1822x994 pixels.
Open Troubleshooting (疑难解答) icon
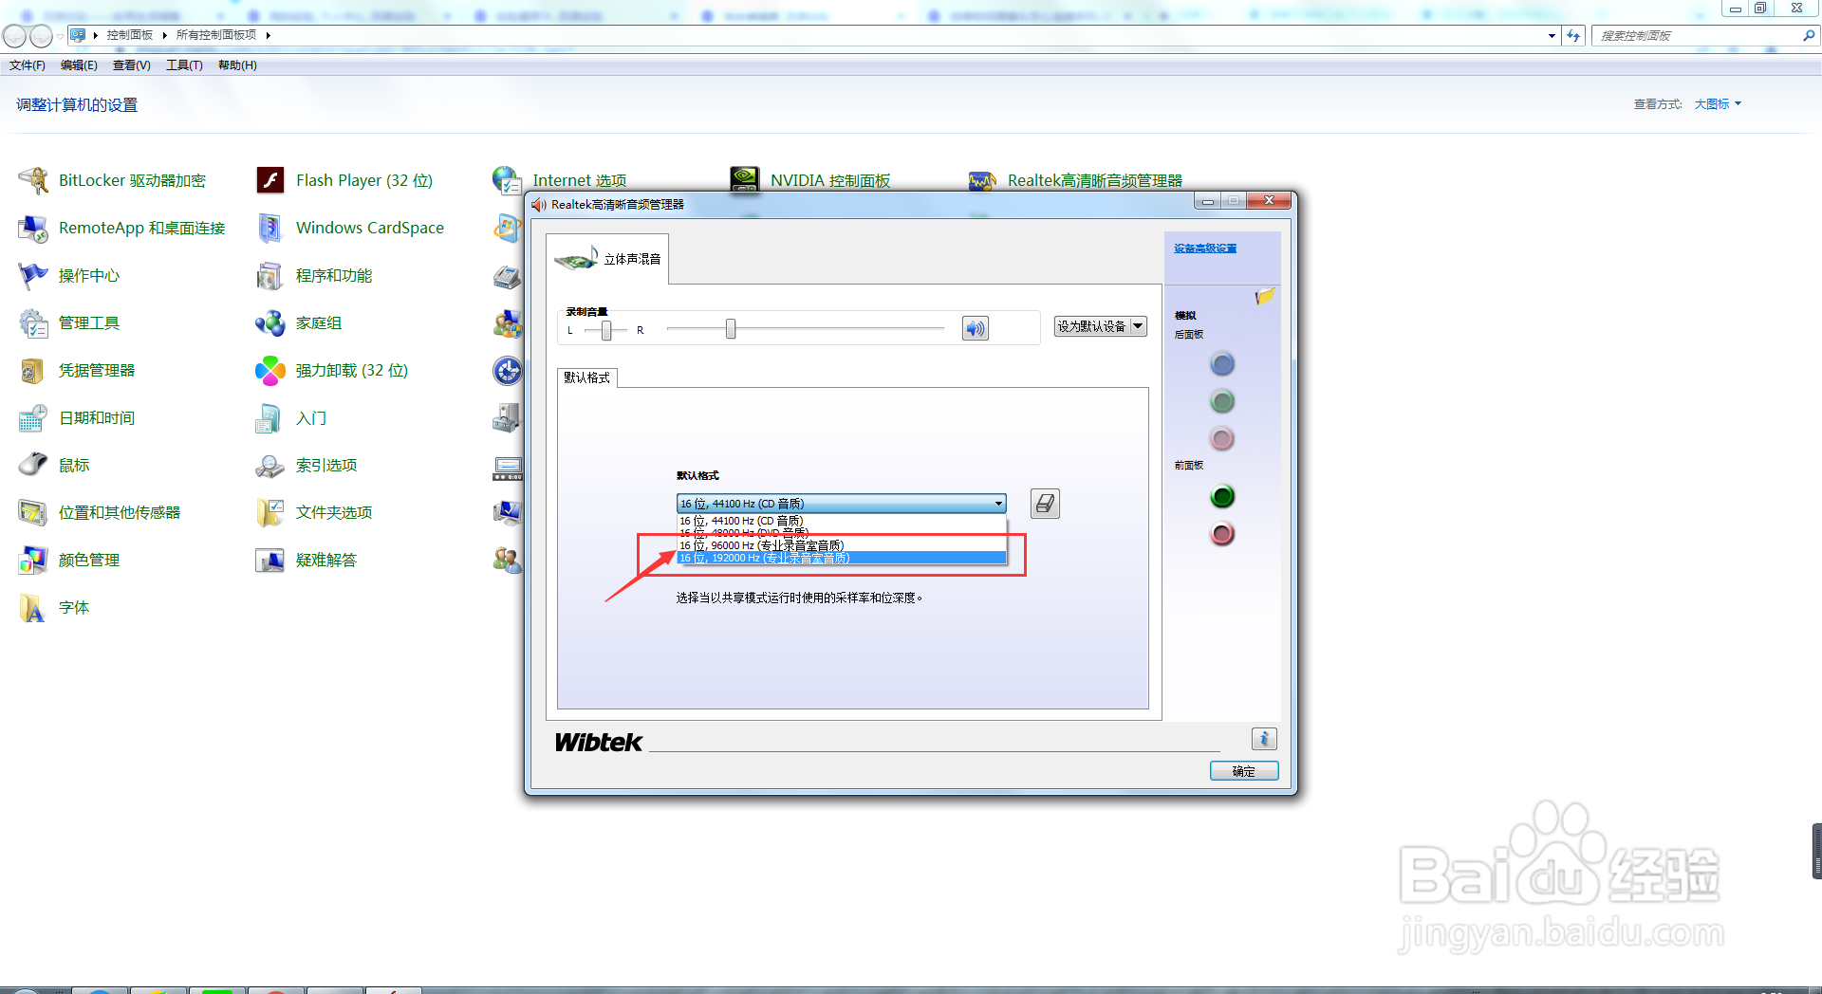click(x=270, y=560)
